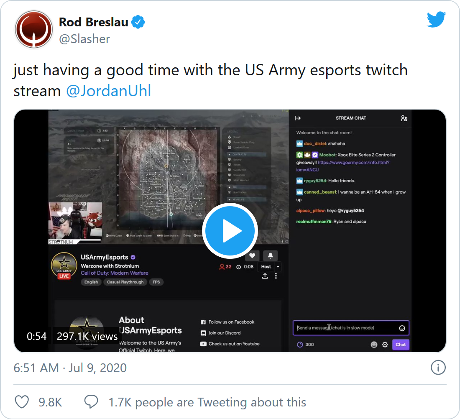The image size is (460, 419).
Task: Toggle follow heart on USArmyEsports
Action: 252,255
